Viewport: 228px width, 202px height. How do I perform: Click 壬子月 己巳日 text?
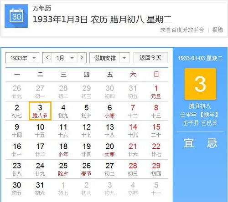tap(200, 123)
